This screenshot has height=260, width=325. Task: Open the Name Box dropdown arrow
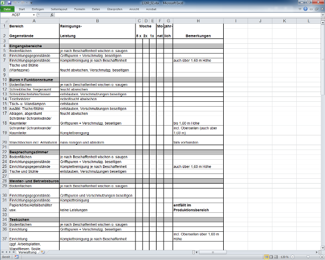coord(34,15)
